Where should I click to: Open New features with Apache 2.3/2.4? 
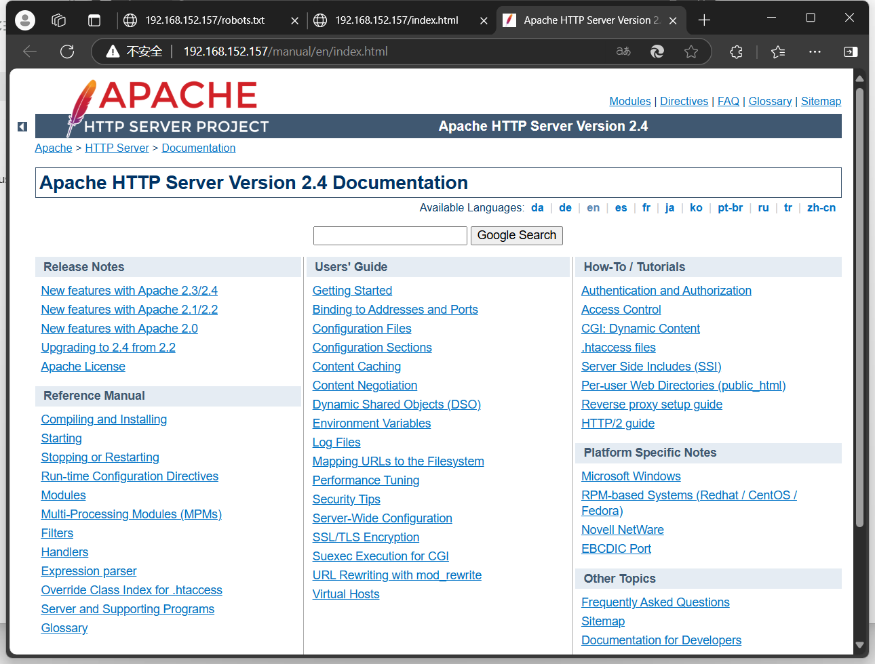[129, 291]
